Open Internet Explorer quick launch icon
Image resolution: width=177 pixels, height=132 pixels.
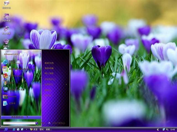pyautogui.click(x=14, y=130)
